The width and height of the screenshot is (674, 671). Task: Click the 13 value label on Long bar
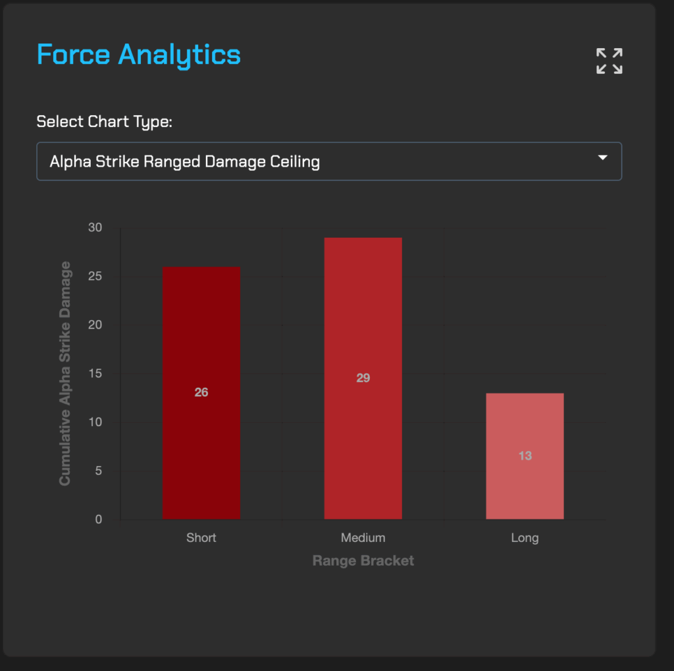click(x=525, y=456)
